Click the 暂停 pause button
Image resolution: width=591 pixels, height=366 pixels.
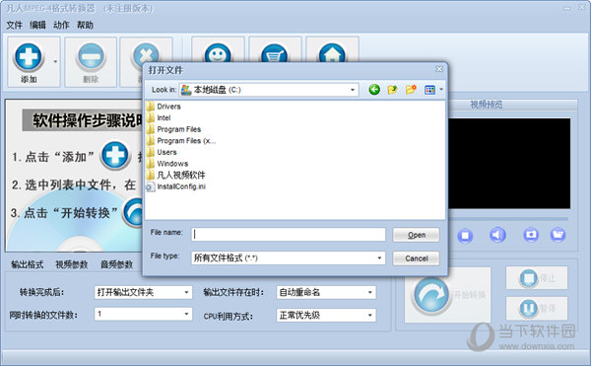537,308
